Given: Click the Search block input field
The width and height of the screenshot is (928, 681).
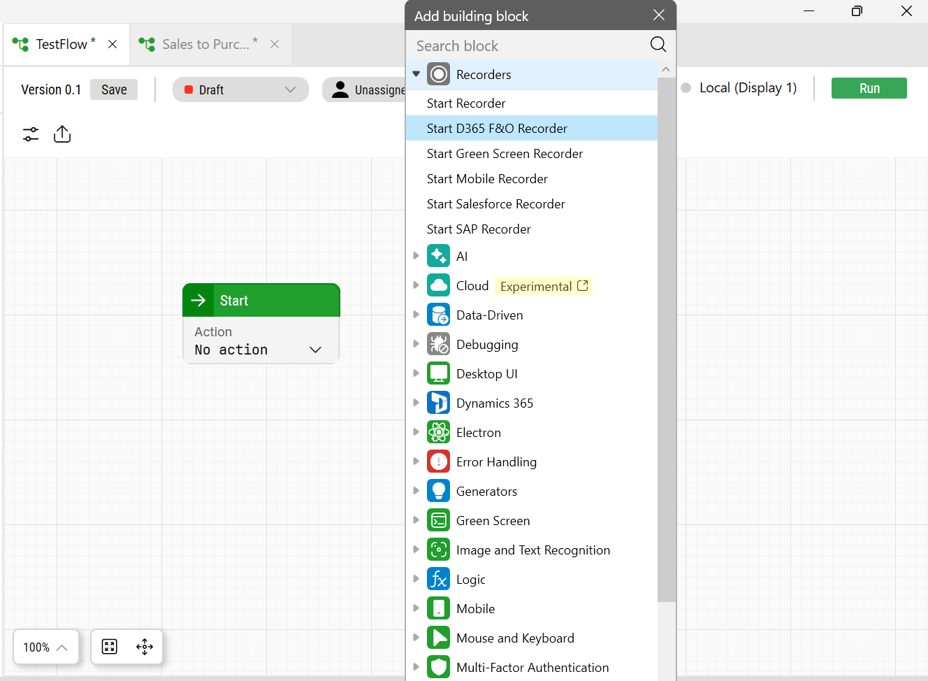Looking at the screenshot, I should [x=528, y=46].
